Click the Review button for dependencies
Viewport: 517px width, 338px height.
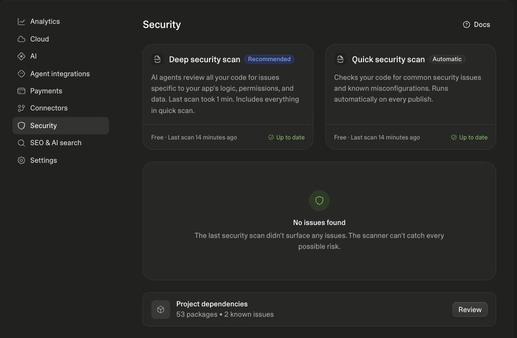point(470,309)
